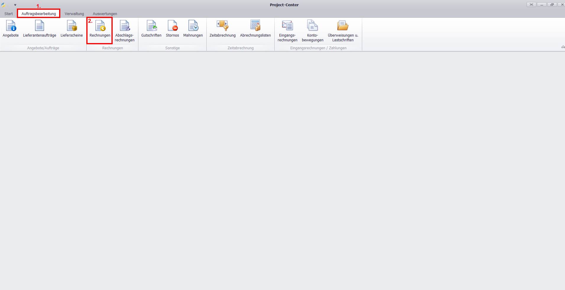Collapse the ribbon with the chevron

tap(563, 47)
